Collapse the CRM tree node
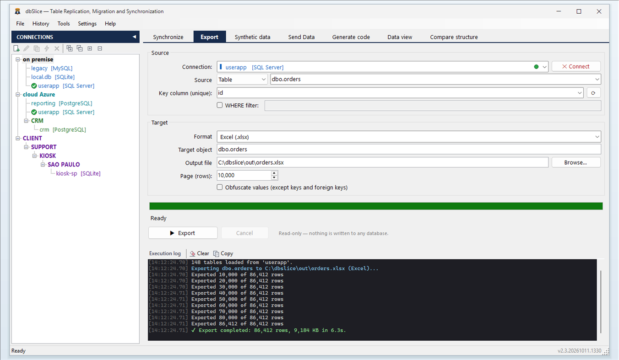The width and height of the screenshot is (619, 360). click(26, 121)
